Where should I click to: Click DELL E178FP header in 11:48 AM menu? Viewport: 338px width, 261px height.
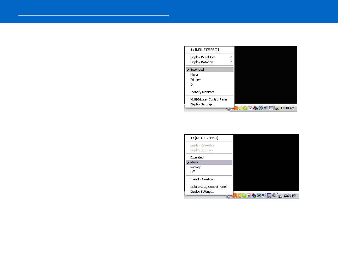[209, 50]
